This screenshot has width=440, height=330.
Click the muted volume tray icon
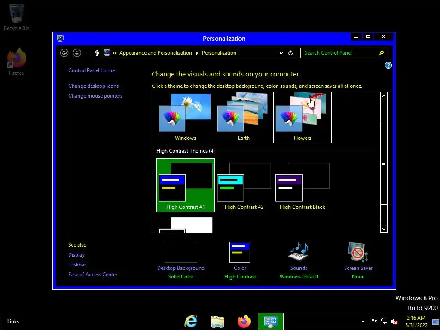(394, 321)
